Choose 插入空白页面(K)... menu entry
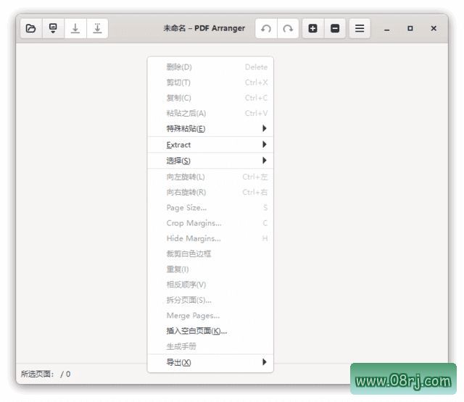 point(210,331)
